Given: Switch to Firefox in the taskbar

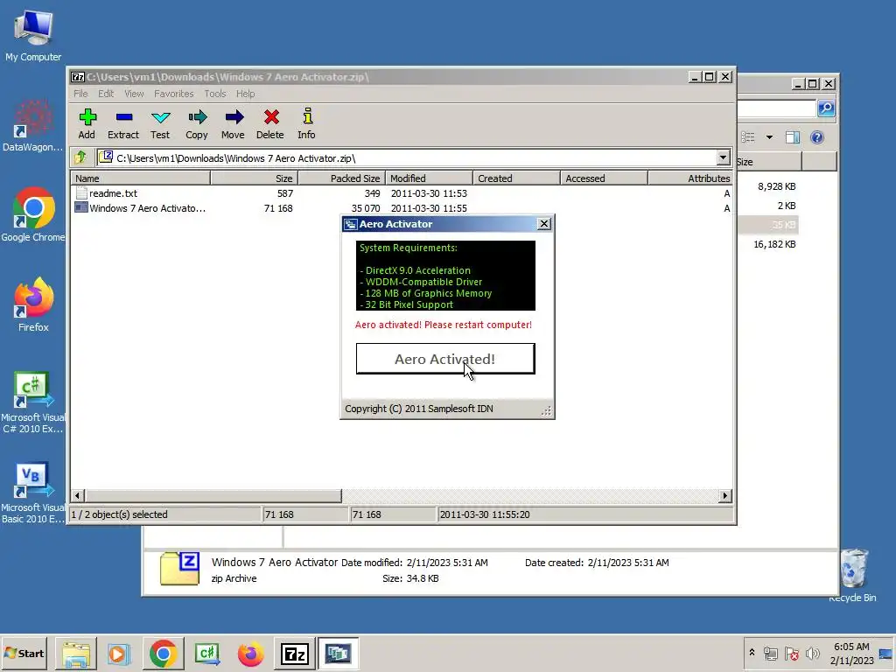Looking at the screenshot, I should (251, 653).
